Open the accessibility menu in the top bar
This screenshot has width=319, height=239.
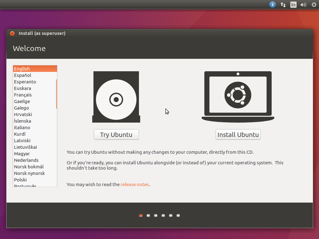pos(272,5)
